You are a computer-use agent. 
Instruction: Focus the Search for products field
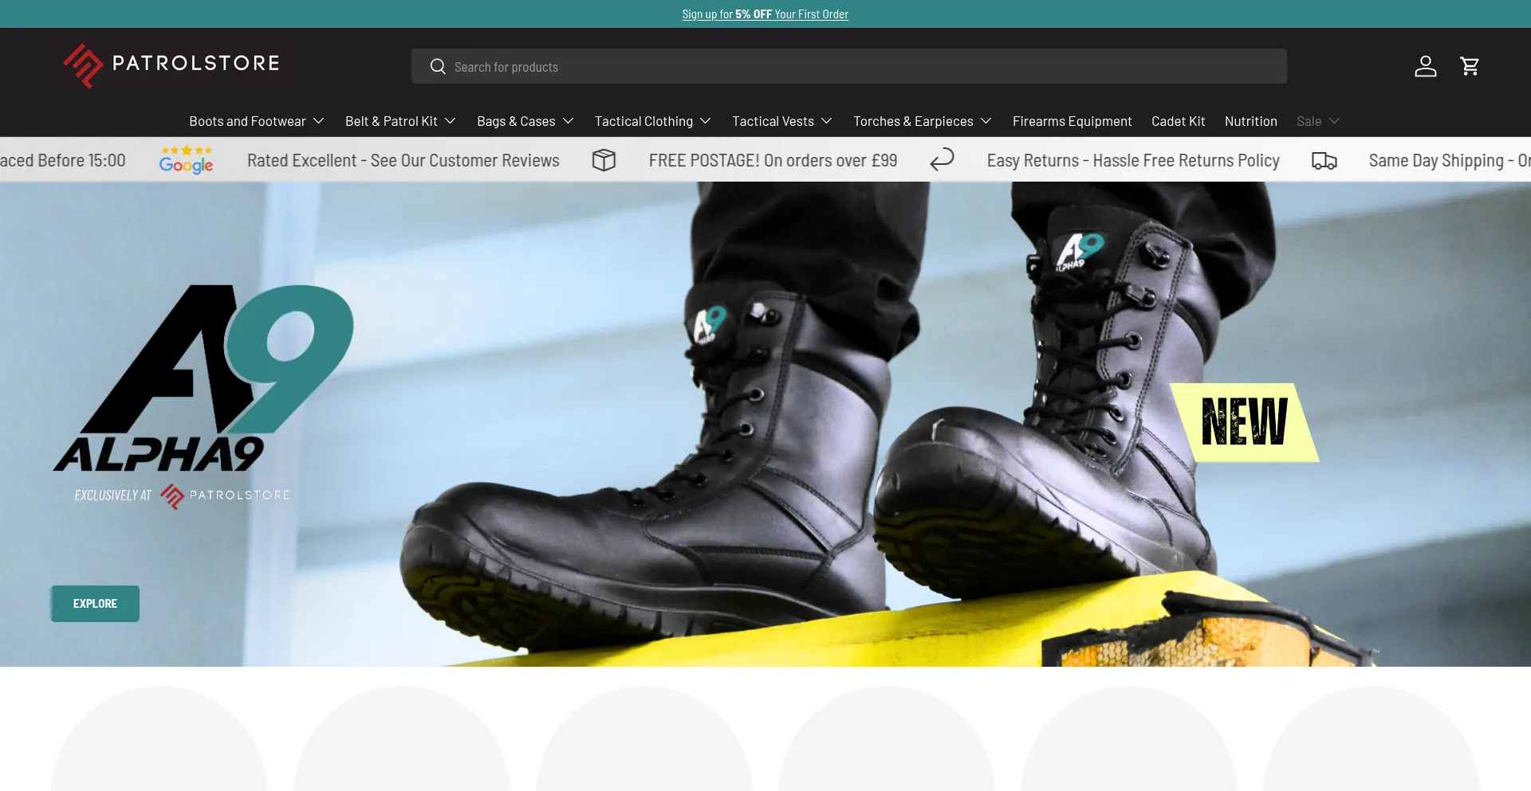[x=848, y=66]
